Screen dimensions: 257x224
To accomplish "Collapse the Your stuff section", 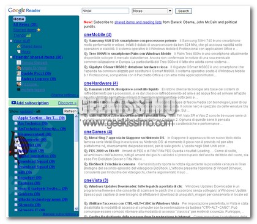I will pos(11,41).
